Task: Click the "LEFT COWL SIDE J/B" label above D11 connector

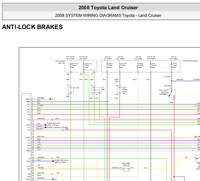Action: (x=126, y=164)
